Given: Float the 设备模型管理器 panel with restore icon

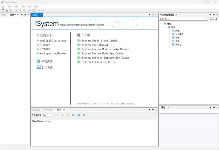Looking at the screenshot, I should tap(214, 15).
